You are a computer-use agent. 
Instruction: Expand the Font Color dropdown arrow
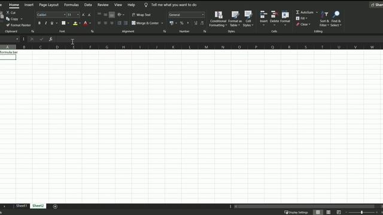90,23
